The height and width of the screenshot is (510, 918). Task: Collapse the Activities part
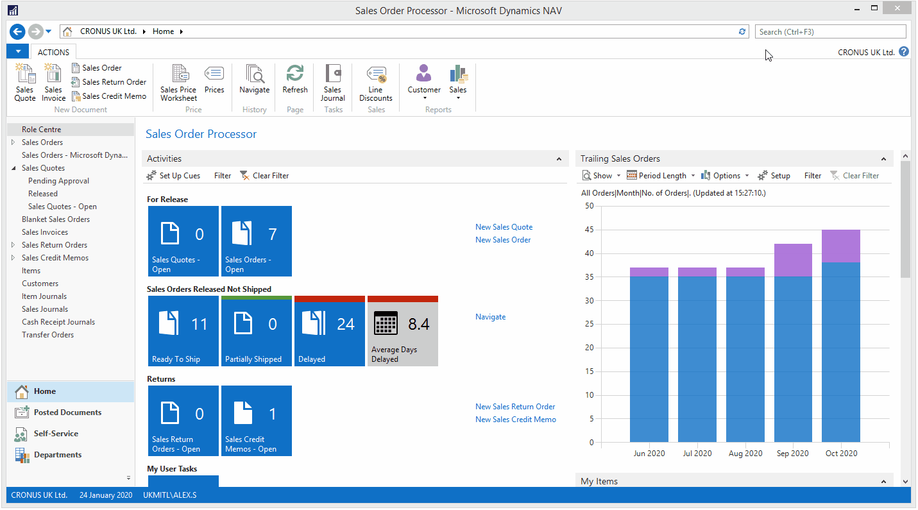point(559,159)
